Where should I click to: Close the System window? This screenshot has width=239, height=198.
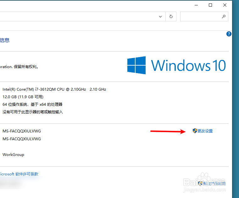point(225,5)
